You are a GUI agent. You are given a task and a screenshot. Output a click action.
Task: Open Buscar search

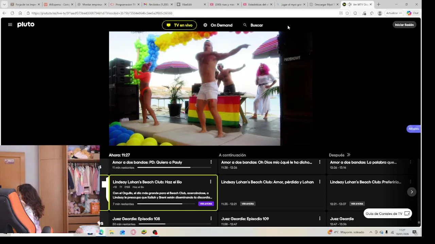coord(253,25)
